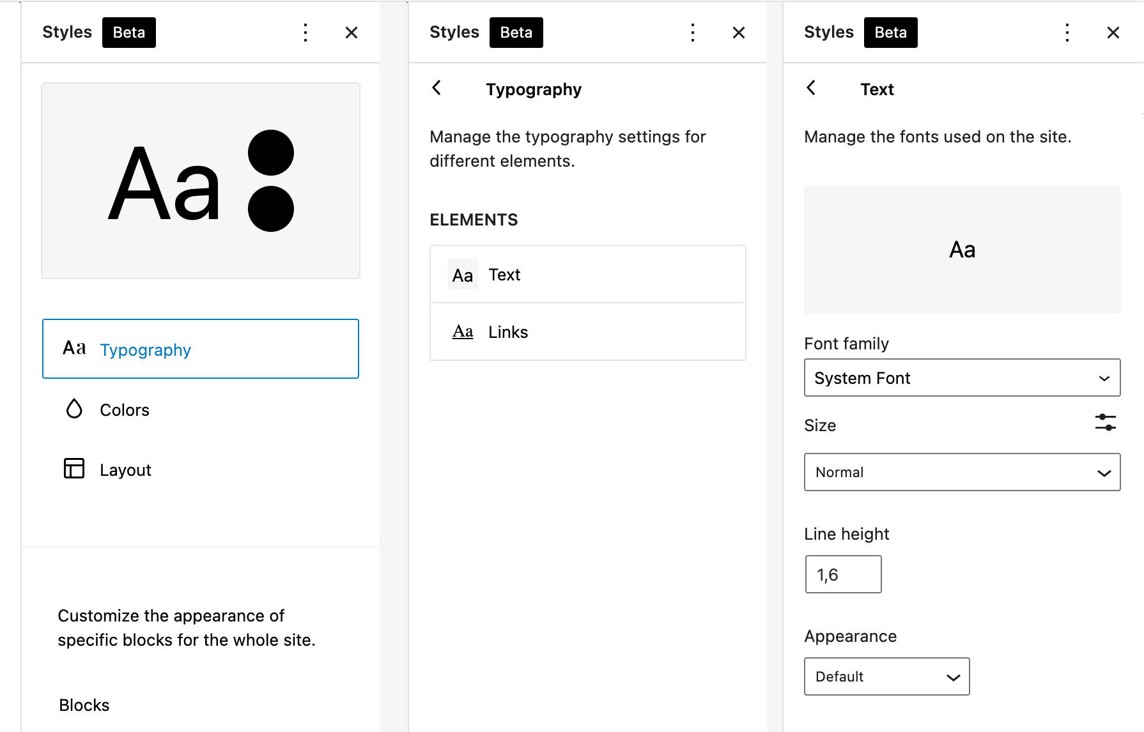Open the Layout settings
This screenshot has width=1144, height=732.
coord(126,470)
